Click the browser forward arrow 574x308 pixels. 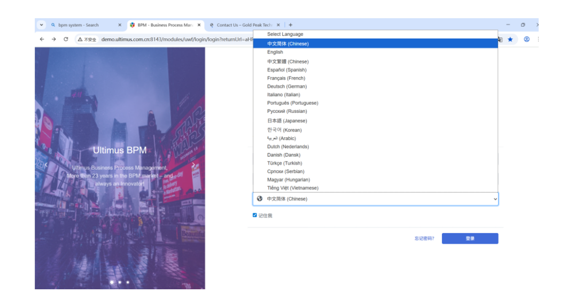click(x=54, y=39)
